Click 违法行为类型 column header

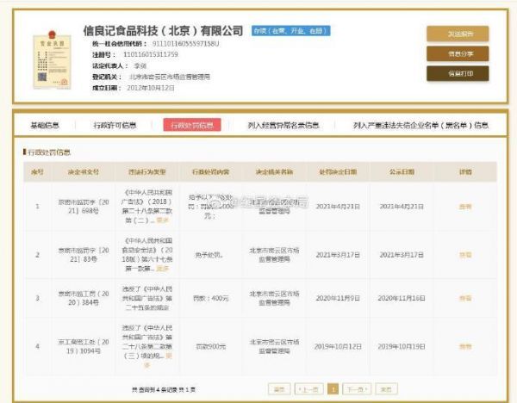pos(147,171)
